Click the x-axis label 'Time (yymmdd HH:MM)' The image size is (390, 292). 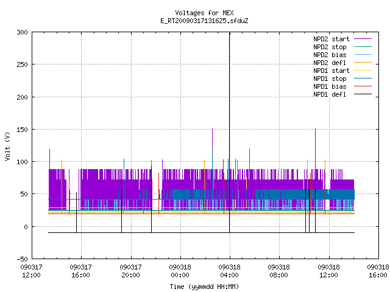pyautogui.click(x=204, y=287)
